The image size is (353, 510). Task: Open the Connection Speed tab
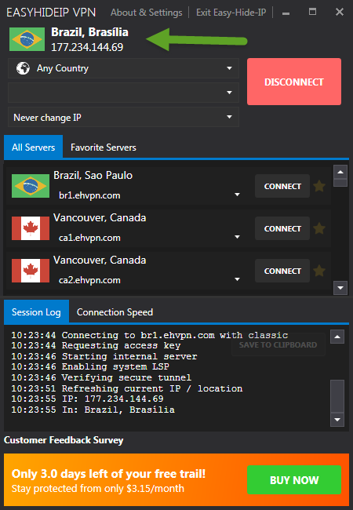[115, 312]
